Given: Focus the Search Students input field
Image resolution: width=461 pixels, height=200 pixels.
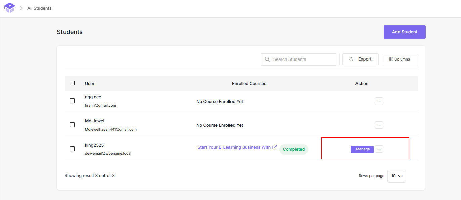Looking at the screenshot, I should [298, 59].
